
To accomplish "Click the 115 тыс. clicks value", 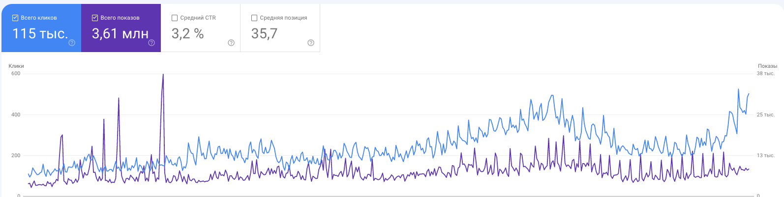I will point(40,33).
